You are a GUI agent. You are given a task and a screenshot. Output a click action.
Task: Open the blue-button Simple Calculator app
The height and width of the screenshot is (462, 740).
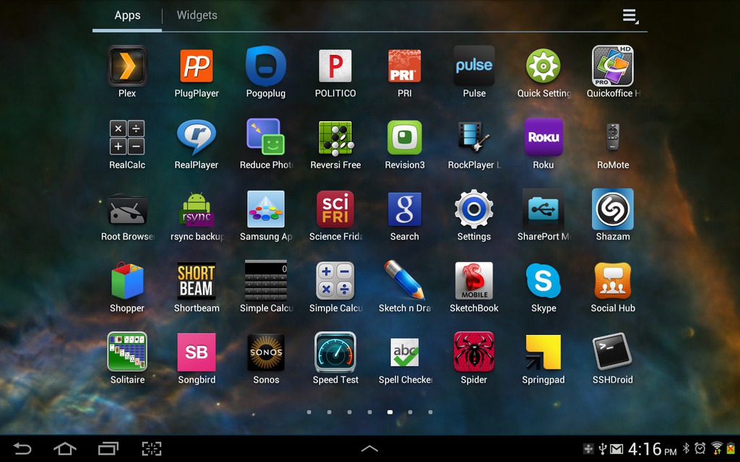click(335, 281)
